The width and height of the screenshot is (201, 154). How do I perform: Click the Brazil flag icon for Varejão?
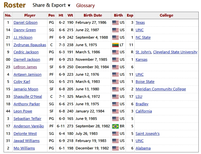point(115,126)
